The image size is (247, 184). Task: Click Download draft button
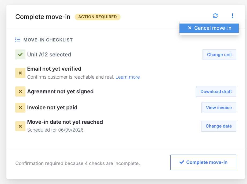pos(216,91)
